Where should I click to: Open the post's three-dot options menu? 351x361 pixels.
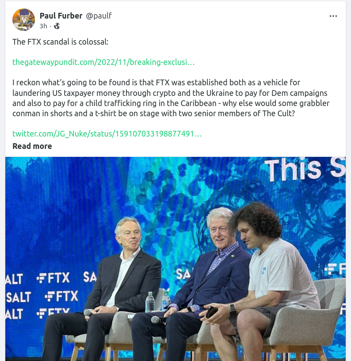tap(333, 16)
